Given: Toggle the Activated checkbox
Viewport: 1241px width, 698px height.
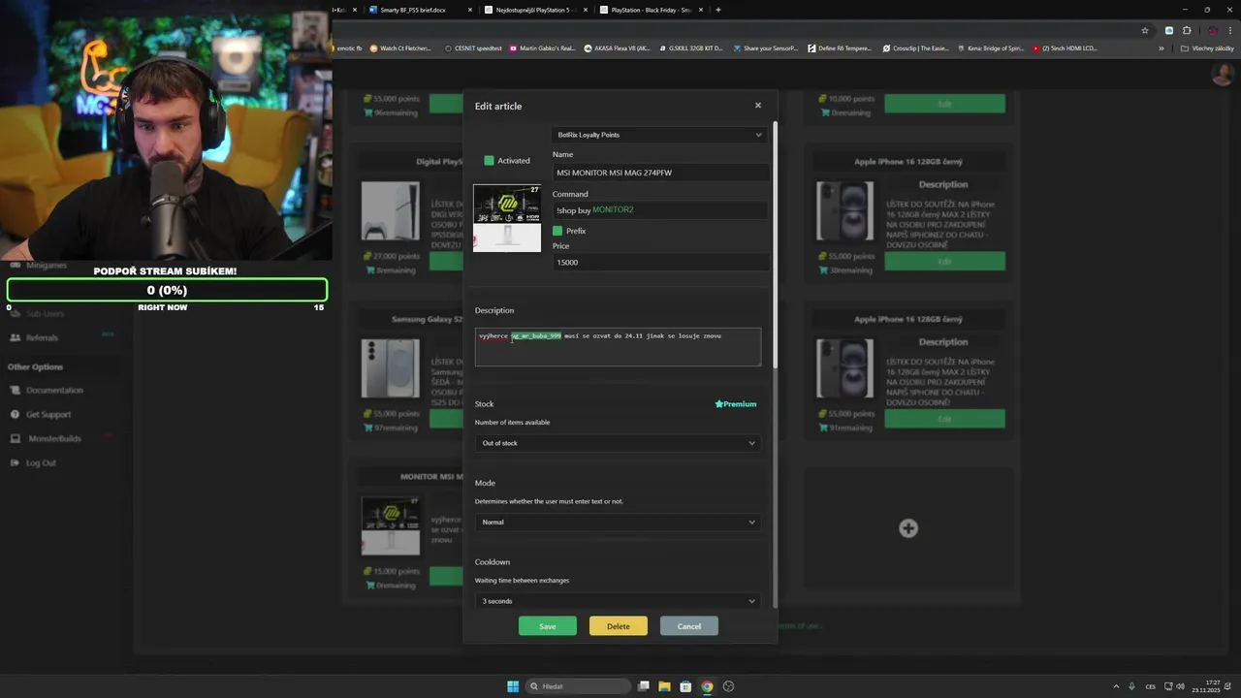Looking at the screenshot, I should click(x=489, y=160).
